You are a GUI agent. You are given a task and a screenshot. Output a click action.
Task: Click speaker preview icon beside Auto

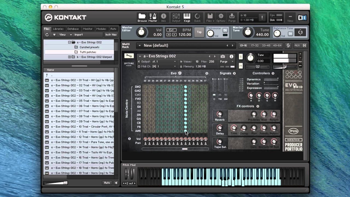pyautogui.click(x=116, y=183)
